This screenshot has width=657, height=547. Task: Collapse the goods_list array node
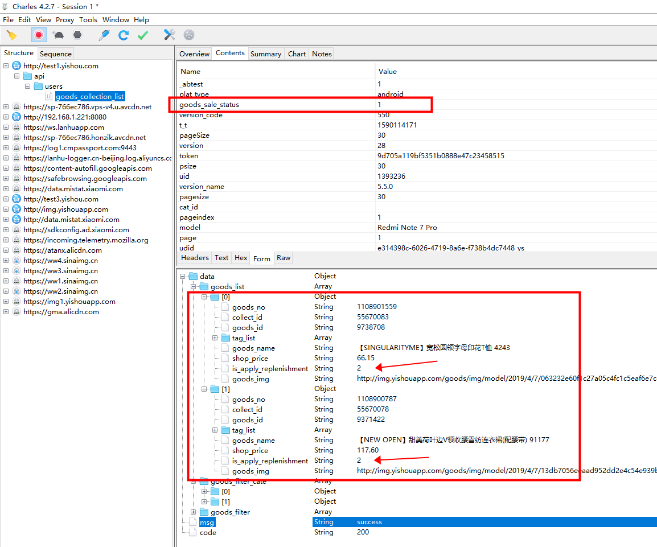pyautogui.click(x=194, y=286)
